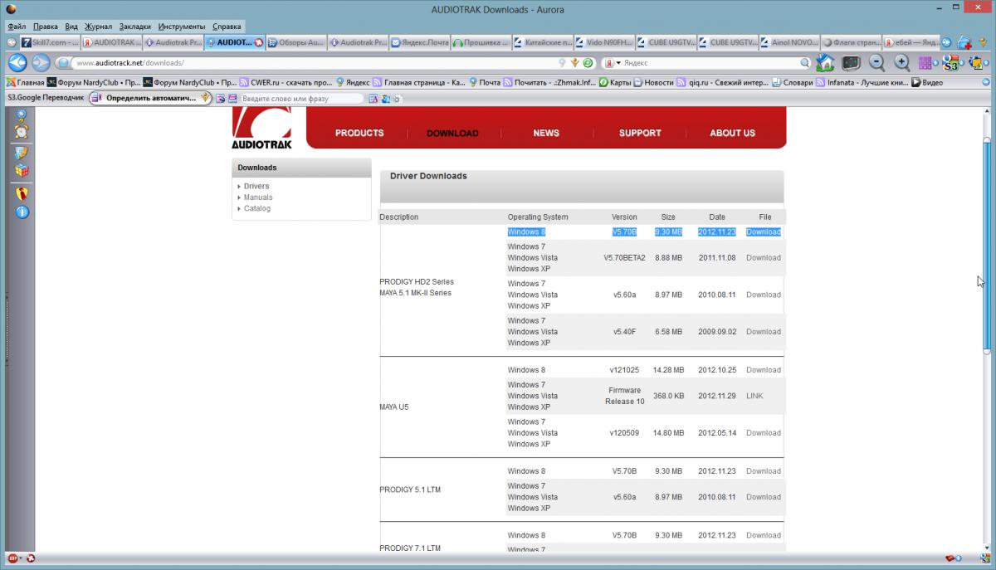Click the AUDIOTRAK logo
The image size is (996, 570).
[x=261, y=129]
